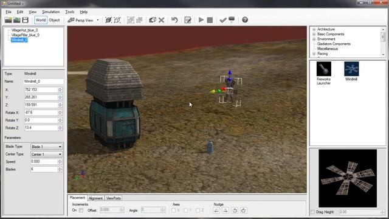This screenshot has height=219, width=389.
Task: Click the Persp View camera icon
Action: (71, 20)
